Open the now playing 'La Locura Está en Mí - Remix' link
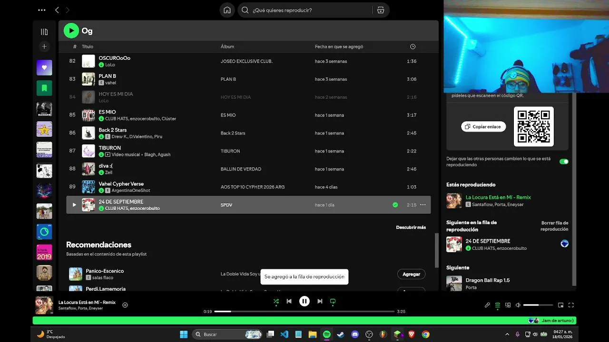 498,197
